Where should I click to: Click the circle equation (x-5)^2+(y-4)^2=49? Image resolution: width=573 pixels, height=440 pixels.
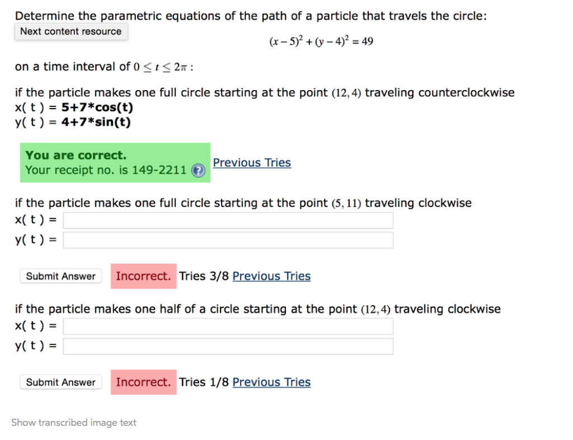(321, 41)
